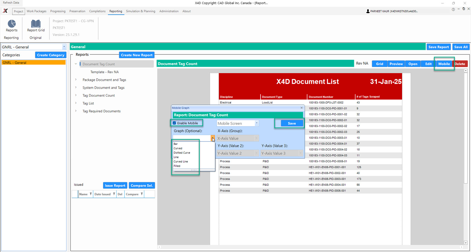
Task: Open the GNRL - General category dropdown
Action: pyautogui.click(x=64, y=47)
